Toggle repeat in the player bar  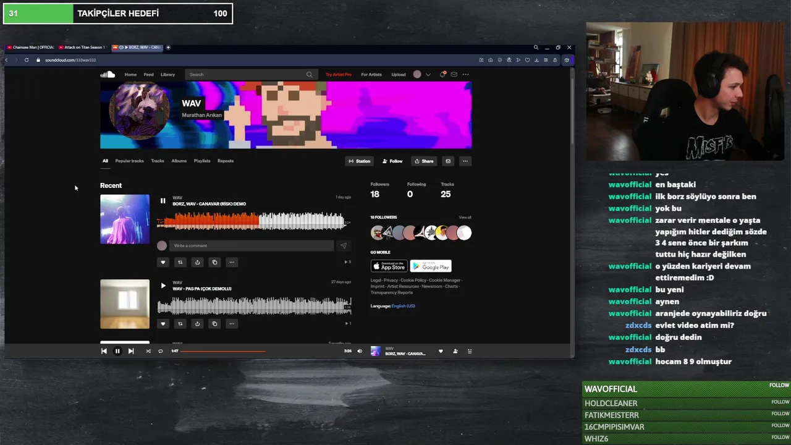pyautogui.click(x=161, y=351)
